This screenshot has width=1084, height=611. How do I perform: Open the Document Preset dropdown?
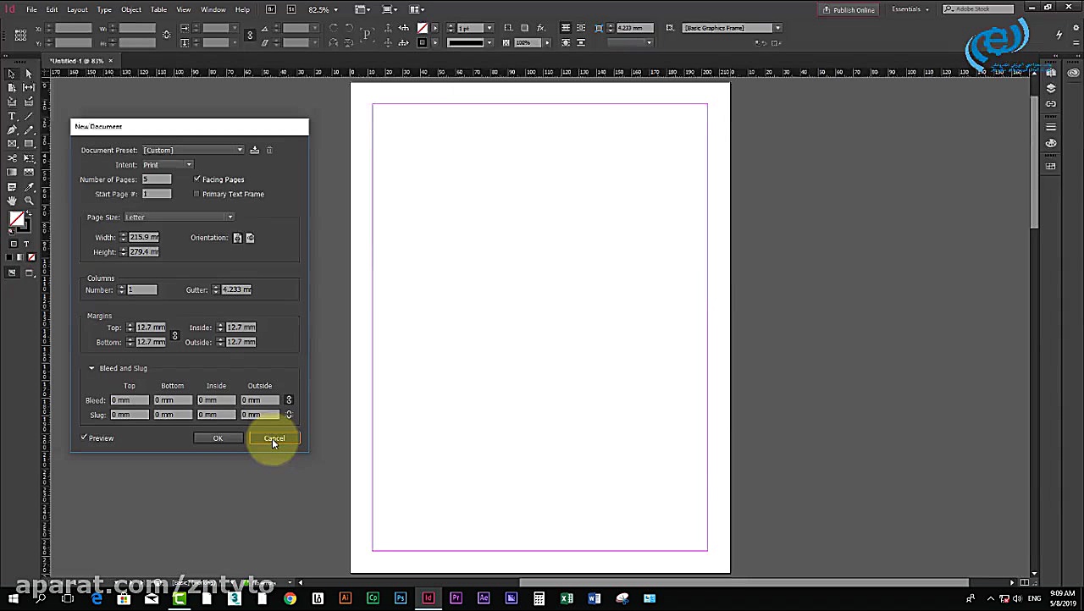pos(193,151)
